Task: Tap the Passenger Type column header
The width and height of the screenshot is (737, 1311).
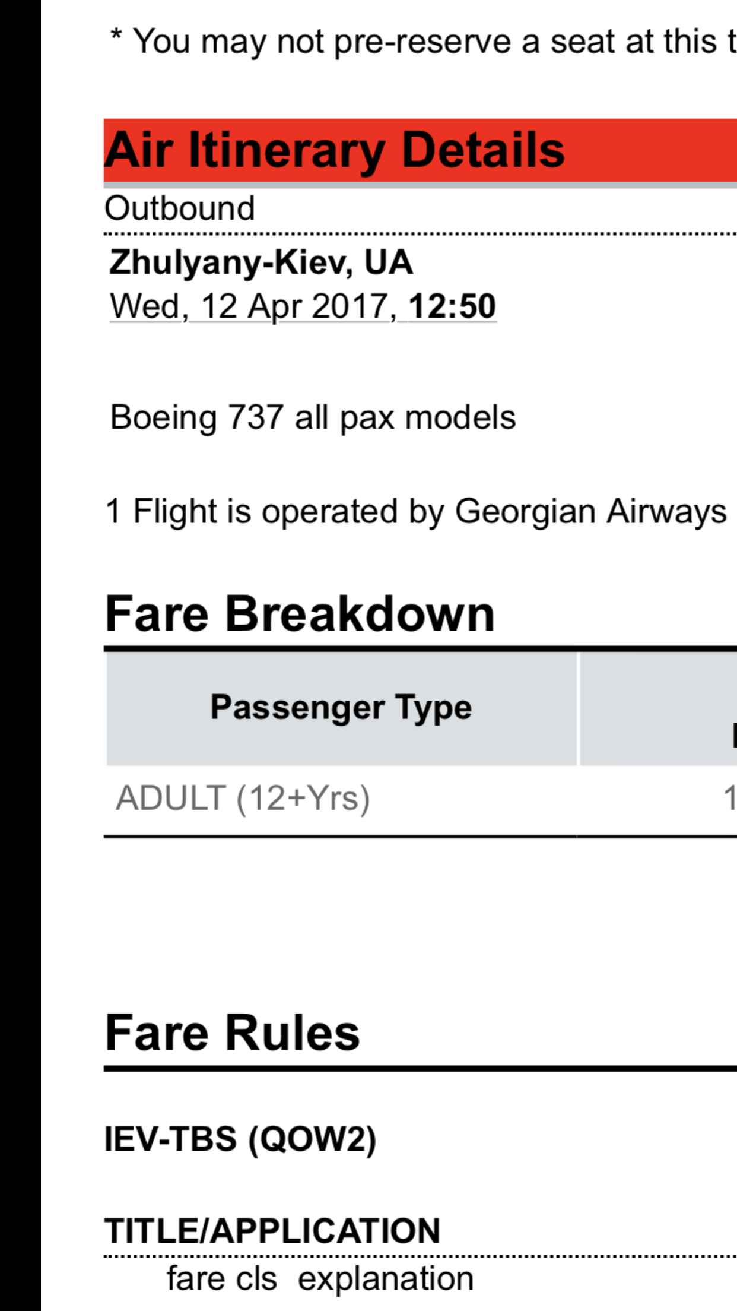Action: (341, 708)
